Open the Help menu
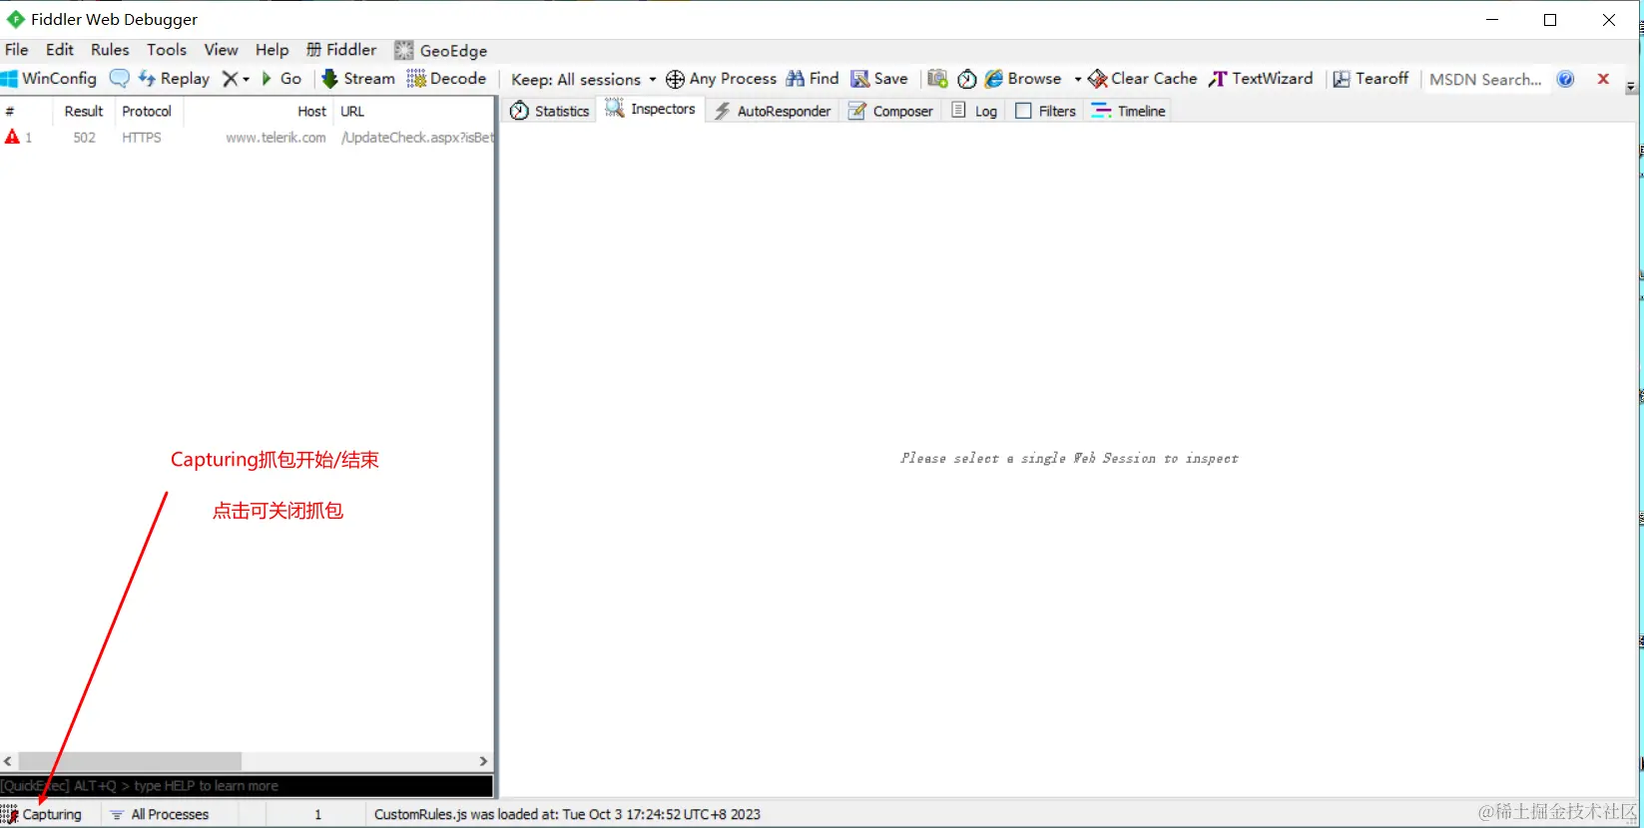This screenshot has width=1644, height=828. (272, 50)
